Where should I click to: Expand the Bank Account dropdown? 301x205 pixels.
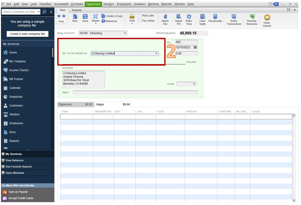coord(125,33)
